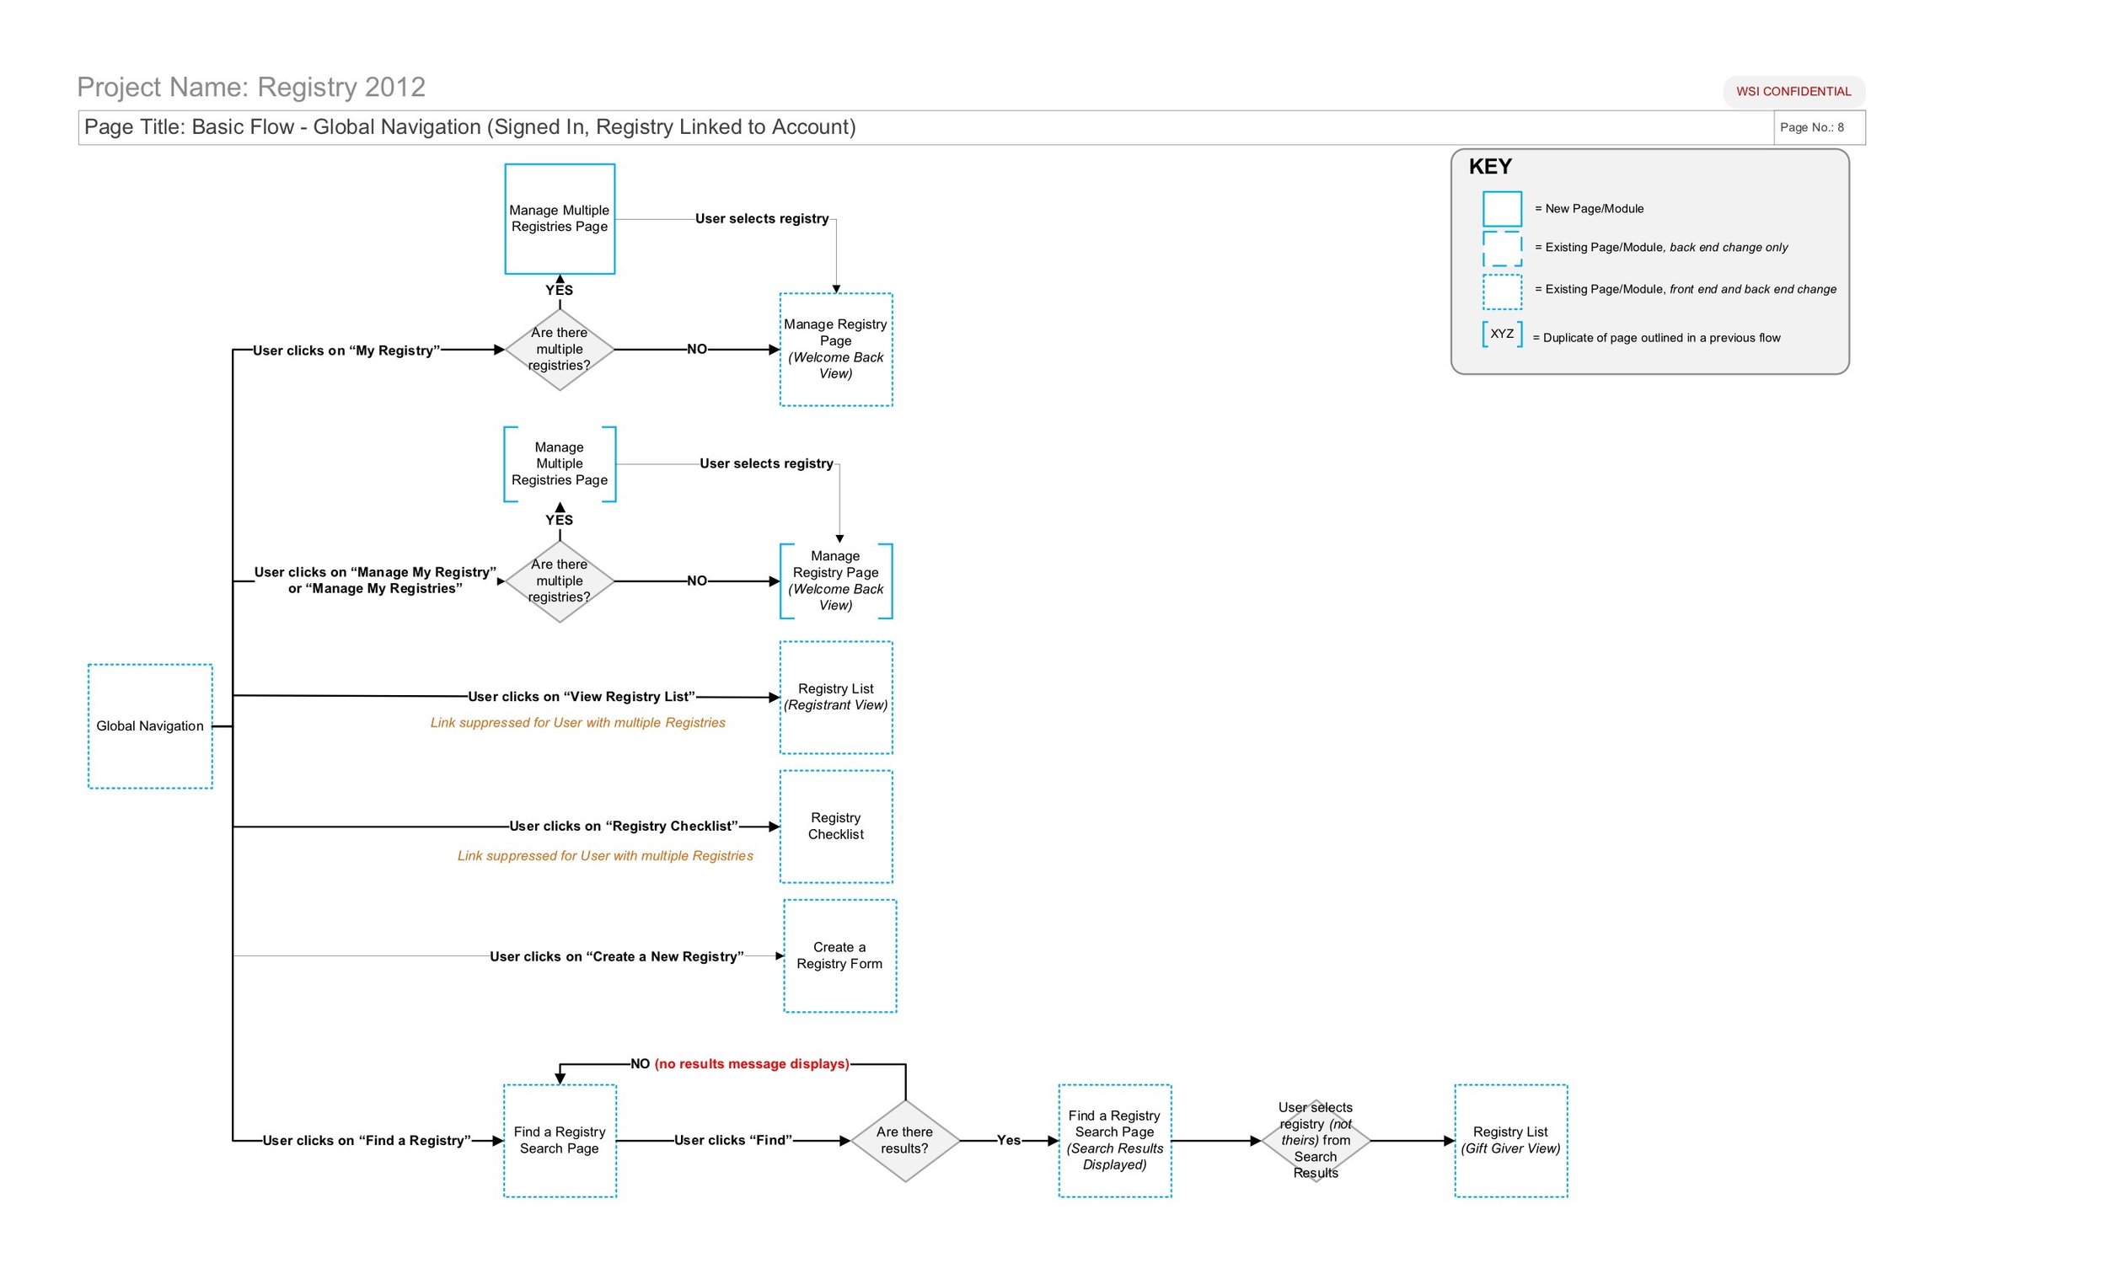Viewport: 2107px width, 1279px height.
Task: Click label "User clicks "Find""
Action: [x=733, y=1141]
